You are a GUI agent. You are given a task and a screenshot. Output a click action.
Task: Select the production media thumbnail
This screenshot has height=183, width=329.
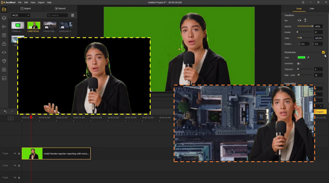click(66, 25)
